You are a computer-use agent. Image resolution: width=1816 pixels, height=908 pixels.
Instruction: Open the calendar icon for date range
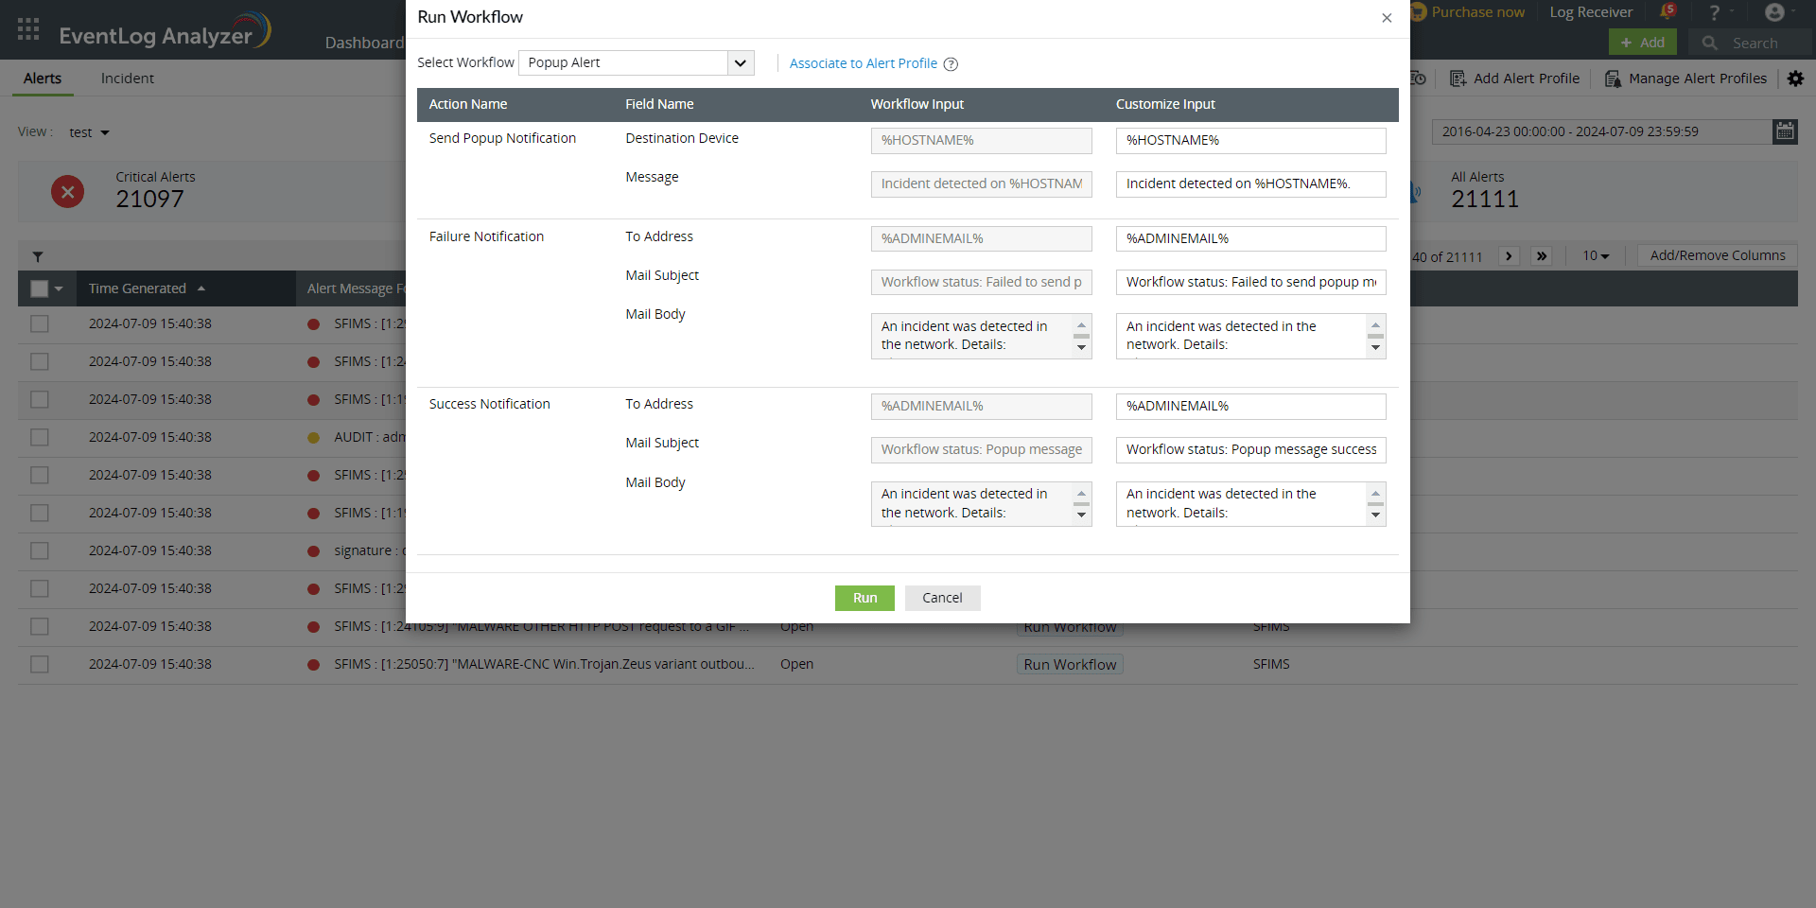(x=1785, y=131)
